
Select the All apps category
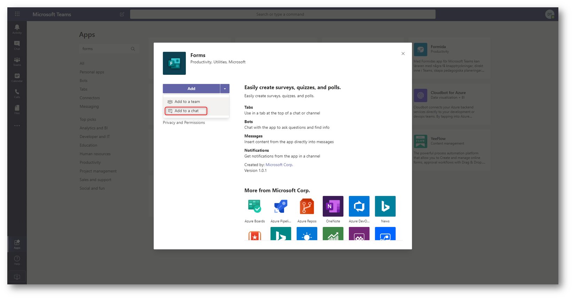pos(82,63)
